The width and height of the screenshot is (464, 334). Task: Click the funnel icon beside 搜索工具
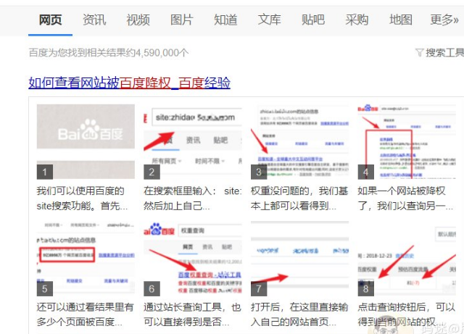419,53
